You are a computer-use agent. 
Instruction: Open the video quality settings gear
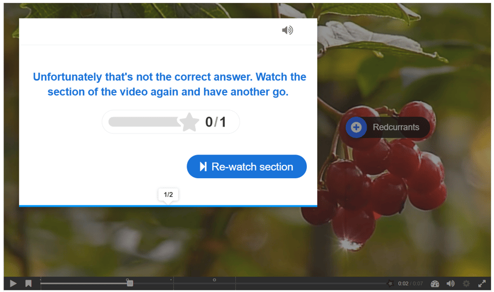(x=466, y=283)
